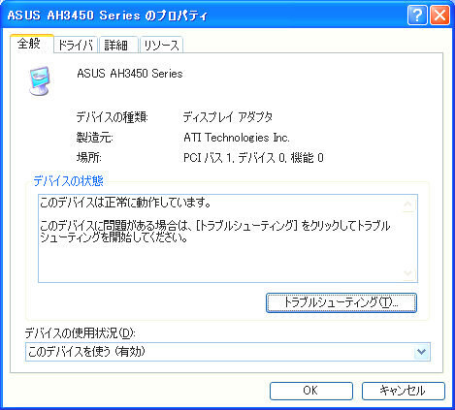Click the dialog title bar text
The height and width of the screenshot is (410, 455).
tap(107, 16)
